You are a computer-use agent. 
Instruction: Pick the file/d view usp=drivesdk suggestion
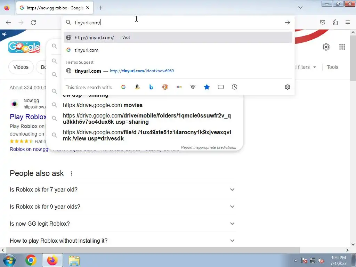[145, 135]
